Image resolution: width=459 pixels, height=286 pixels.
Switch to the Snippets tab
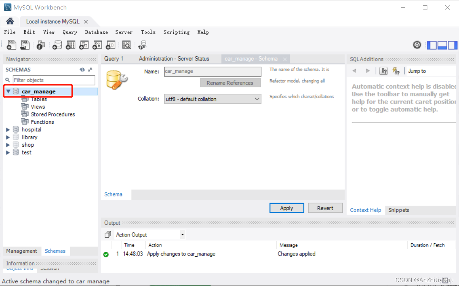pos(399,210)
